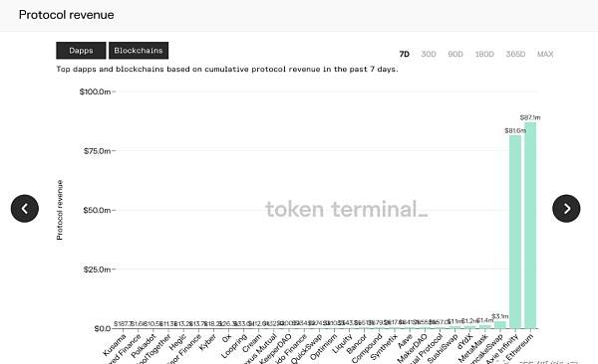Choose the 180D time range

[x=484, y=54]
